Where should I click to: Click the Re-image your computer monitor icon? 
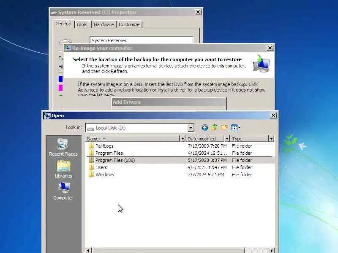[x=261, y=64]
